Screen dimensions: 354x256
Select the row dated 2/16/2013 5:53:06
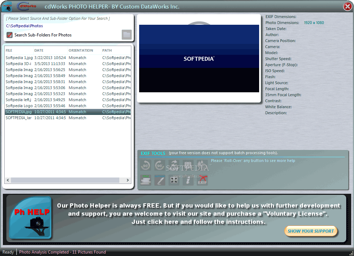[68, 88]
